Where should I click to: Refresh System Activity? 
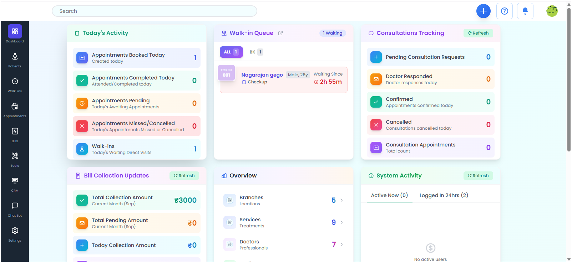478,176
